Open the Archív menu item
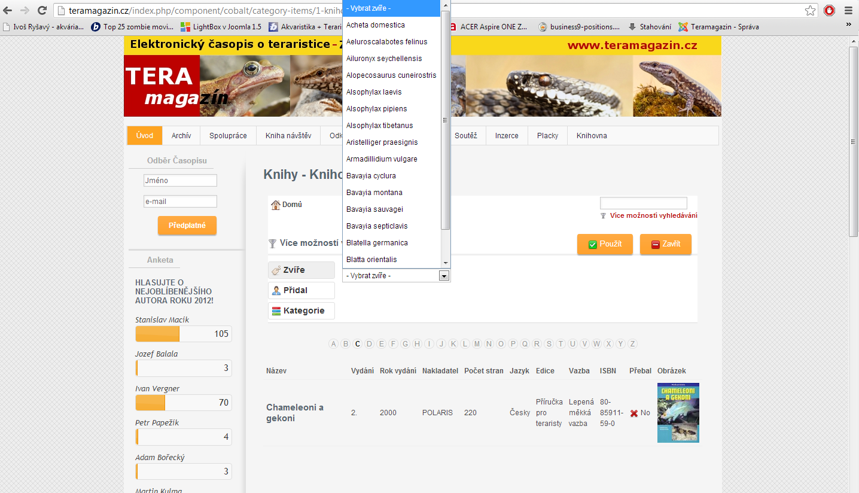 [181, 136]
